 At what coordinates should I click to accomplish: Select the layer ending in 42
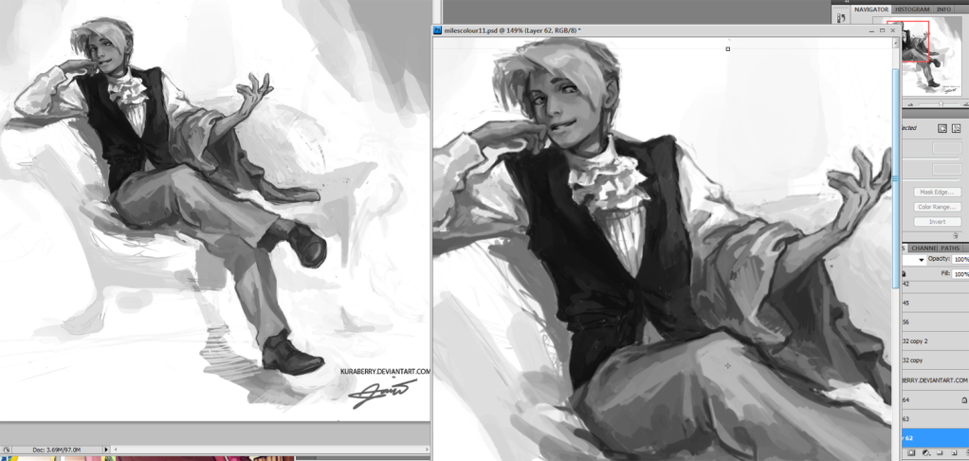(935, 285)
